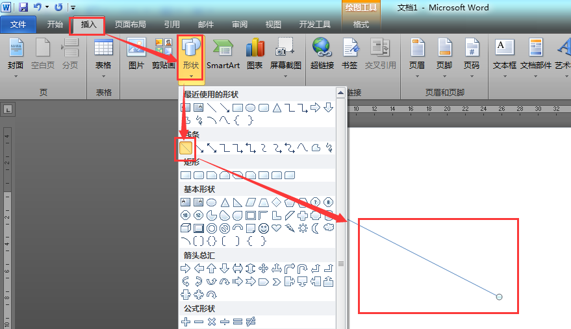Image resolution: width=571 pixels, height=329 pixels.
Task: Select the chevron arrow shape
Action: [276, 282]
